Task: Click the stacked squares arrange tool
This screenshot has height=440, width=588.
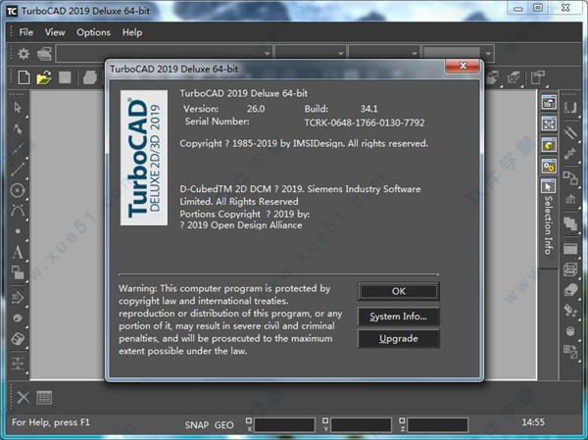Action: pyautogui.click(x=570, y=223)
